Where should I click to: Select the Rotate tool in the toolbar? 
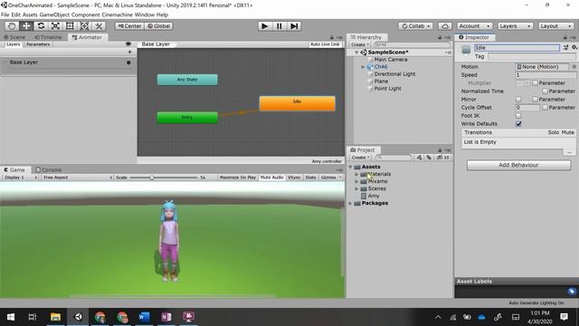[41, 26]
